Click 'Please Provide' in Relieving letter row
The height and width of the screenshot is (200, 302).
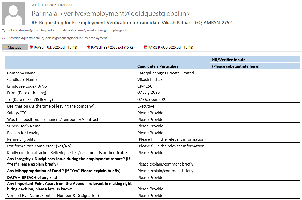coord(150,153)
